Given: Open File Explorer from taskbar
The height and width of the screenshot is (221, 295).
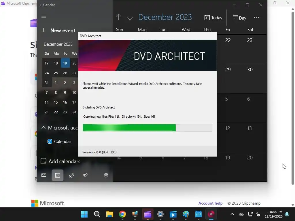Looking at the screenshot, I should pyautogui.click(x=110, y=214).
